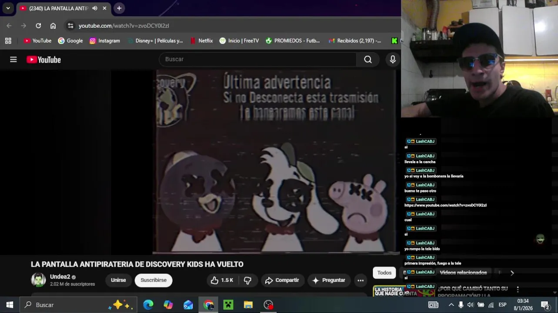Image resolution: width=558 pixels, height=313 pixels.
Task: Open the Disney+ bookmark
Action: click(x=155, y=40)
